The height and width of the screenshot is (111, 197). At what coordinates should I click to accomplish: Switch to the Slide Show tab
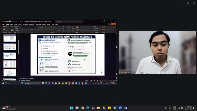point(38,24)
